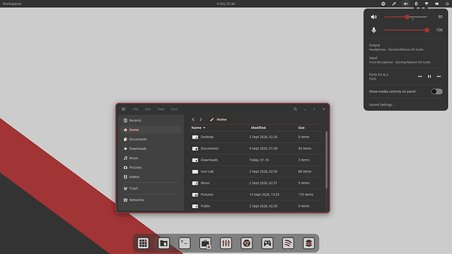This screenshot has width=452, height=254.
Task: Select the Desktop folder row
Action: (257, 137)
